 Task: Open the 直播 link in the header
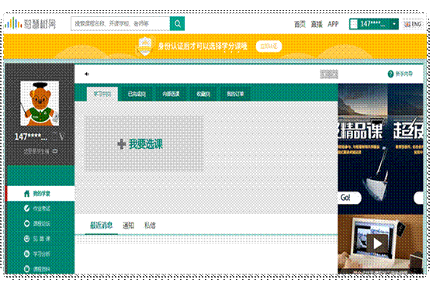(317, 24)
